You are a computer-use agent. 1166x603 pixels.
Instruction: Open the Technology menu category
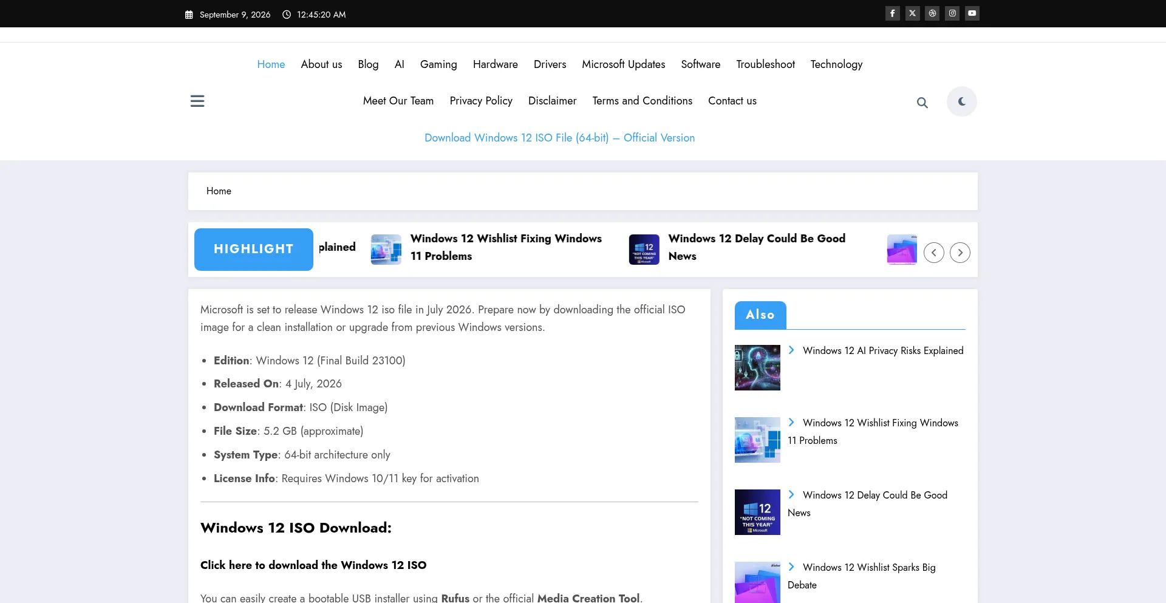point(836,64)
